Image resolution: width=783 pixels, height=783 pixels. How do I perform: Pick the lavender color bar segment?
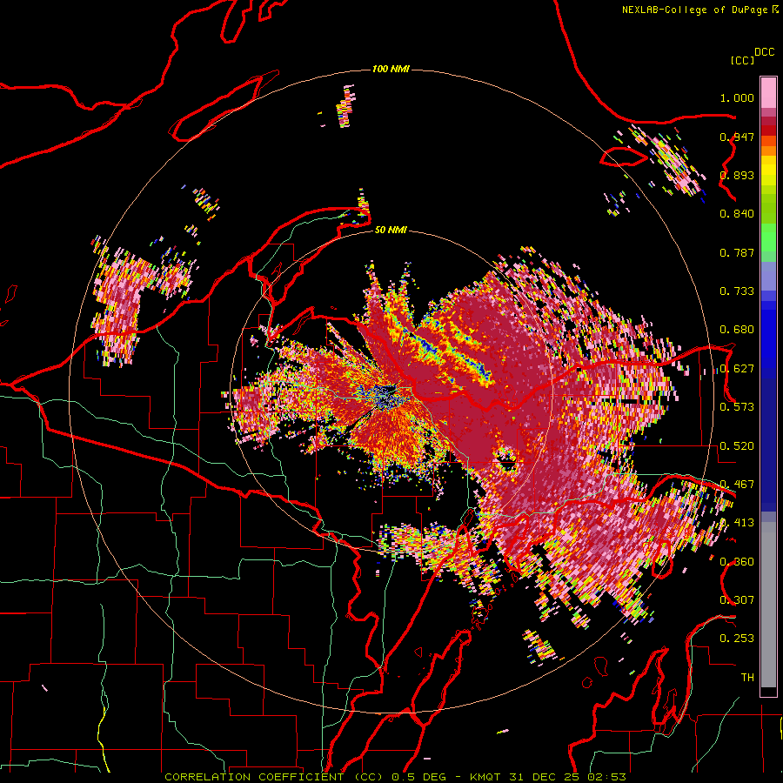click(x=768, y=276)
